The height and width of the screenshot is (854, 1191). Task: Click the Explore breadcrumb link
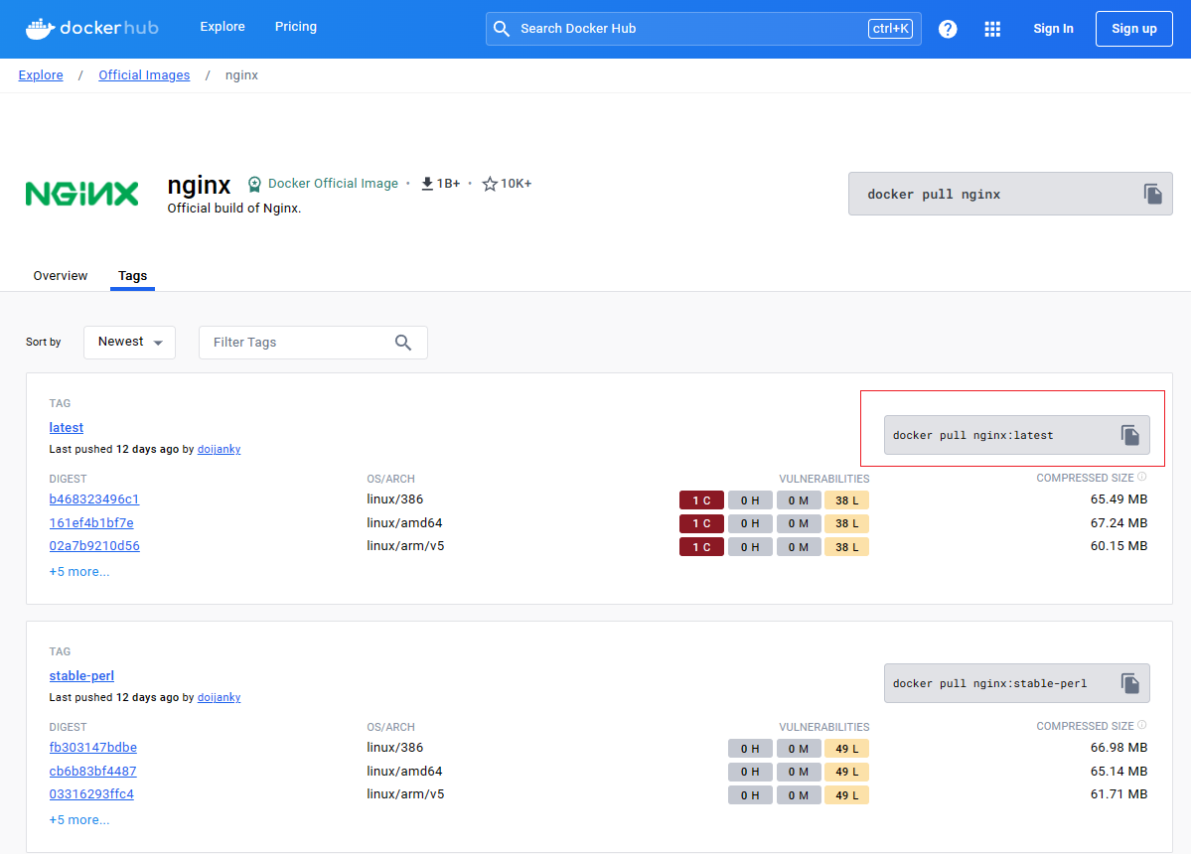click(41, 75)
